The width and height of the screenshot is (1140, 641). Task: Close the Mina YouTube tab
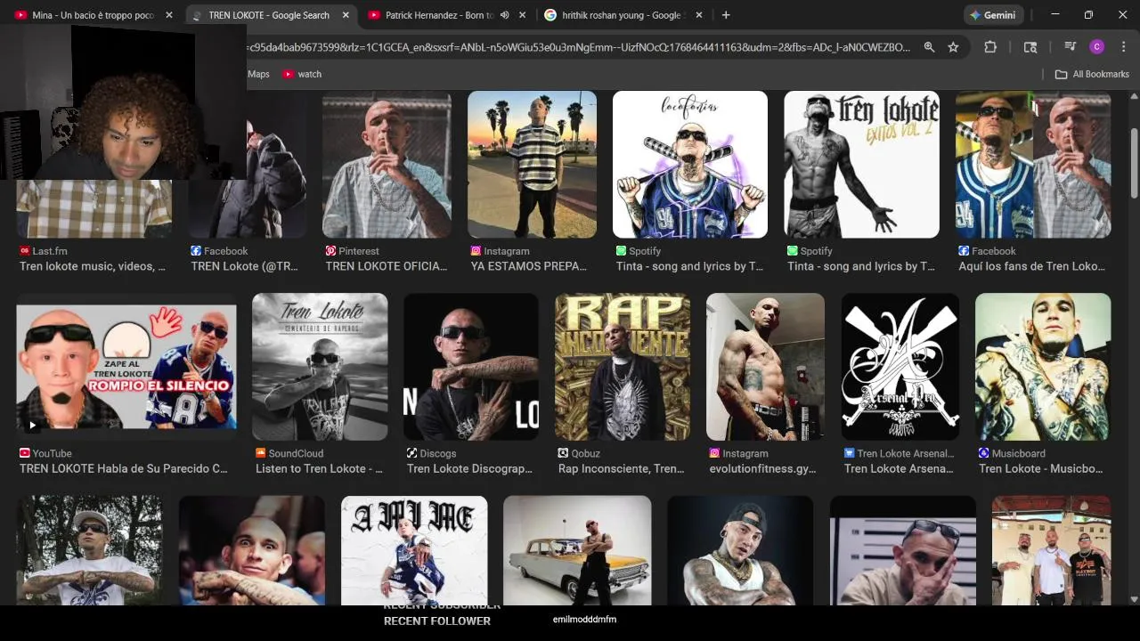coord(169,15)
